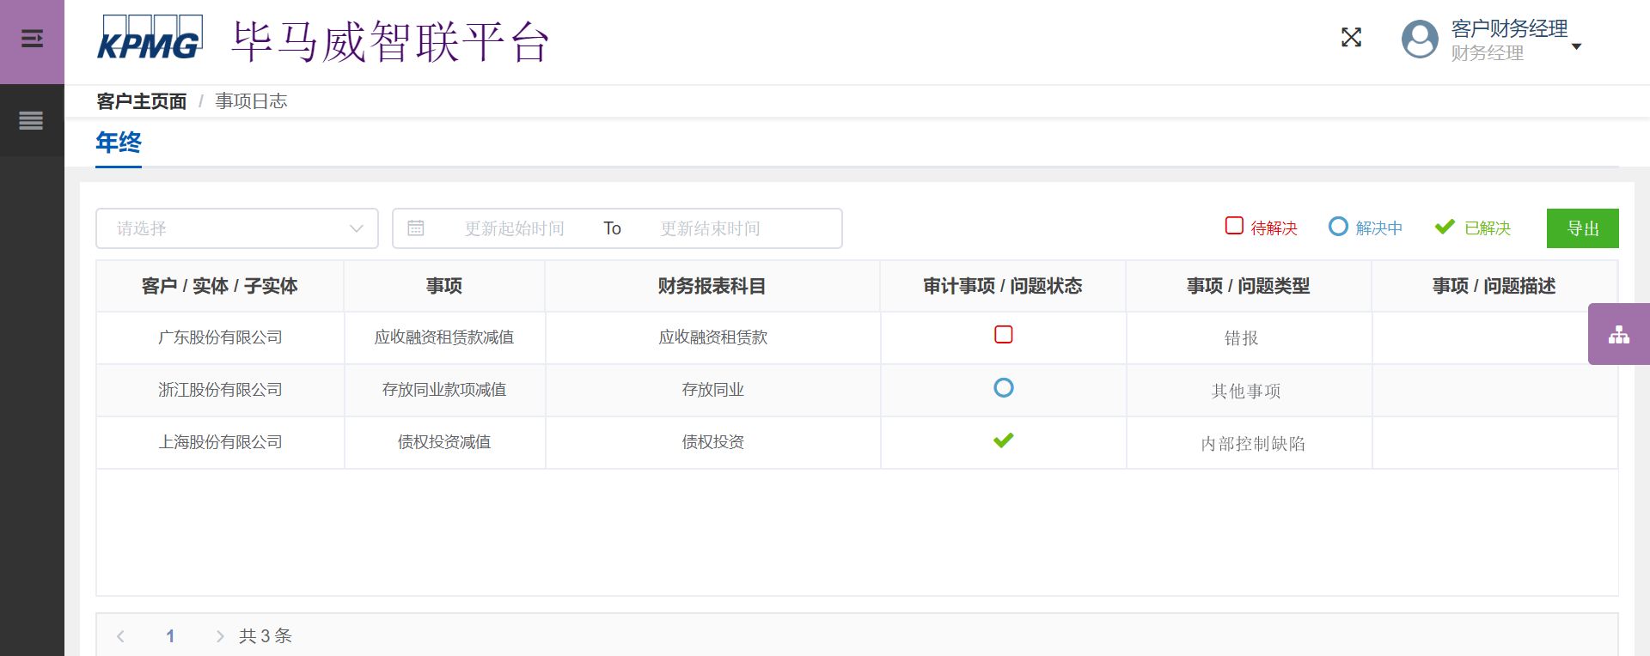Open 广东股份有限公司 entry in the table
This screenshot has height=656, width=1650.
pos(220,337)
